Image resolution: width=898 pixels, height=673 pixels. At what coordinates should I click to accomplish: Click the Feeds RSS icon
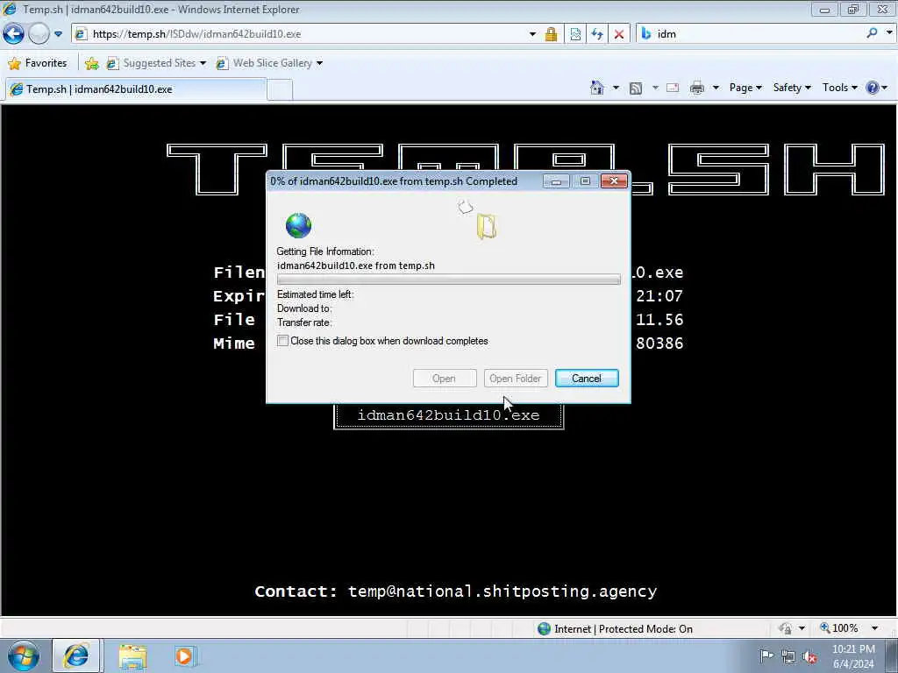pos(636,89)
